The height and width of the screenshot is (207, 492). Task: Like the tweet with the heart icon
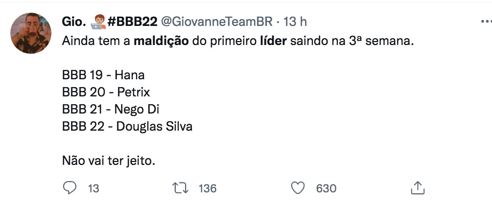click(x=298, y=188)
